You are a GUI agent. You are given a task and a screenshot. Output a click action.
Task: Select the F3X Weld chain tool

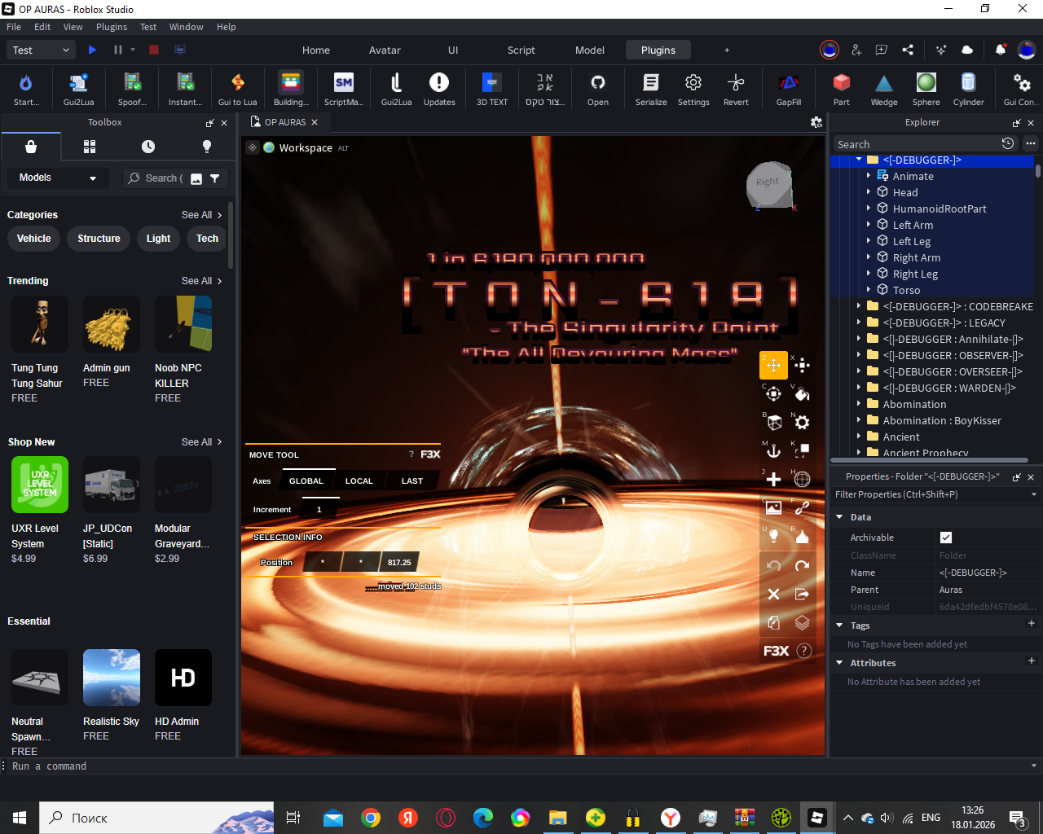point(803,508)
